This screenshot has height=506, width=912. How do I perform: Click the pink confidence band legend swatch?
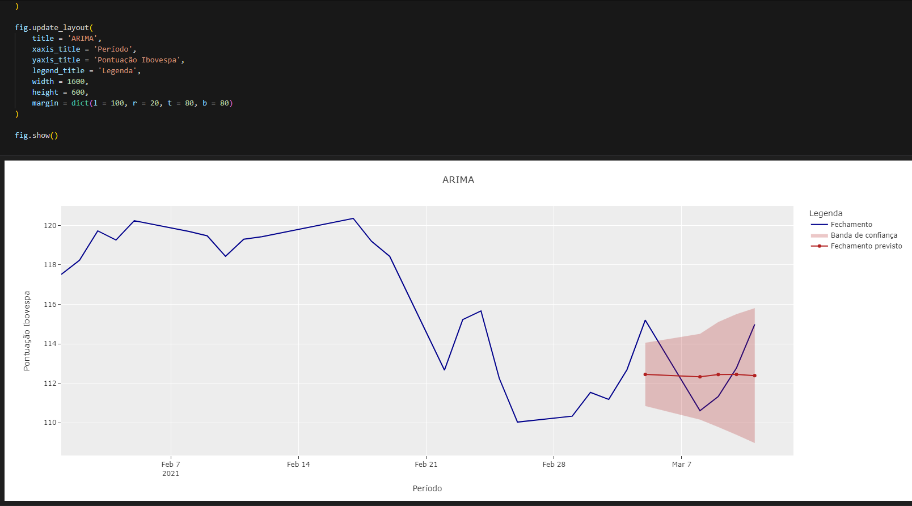[819, 235]
